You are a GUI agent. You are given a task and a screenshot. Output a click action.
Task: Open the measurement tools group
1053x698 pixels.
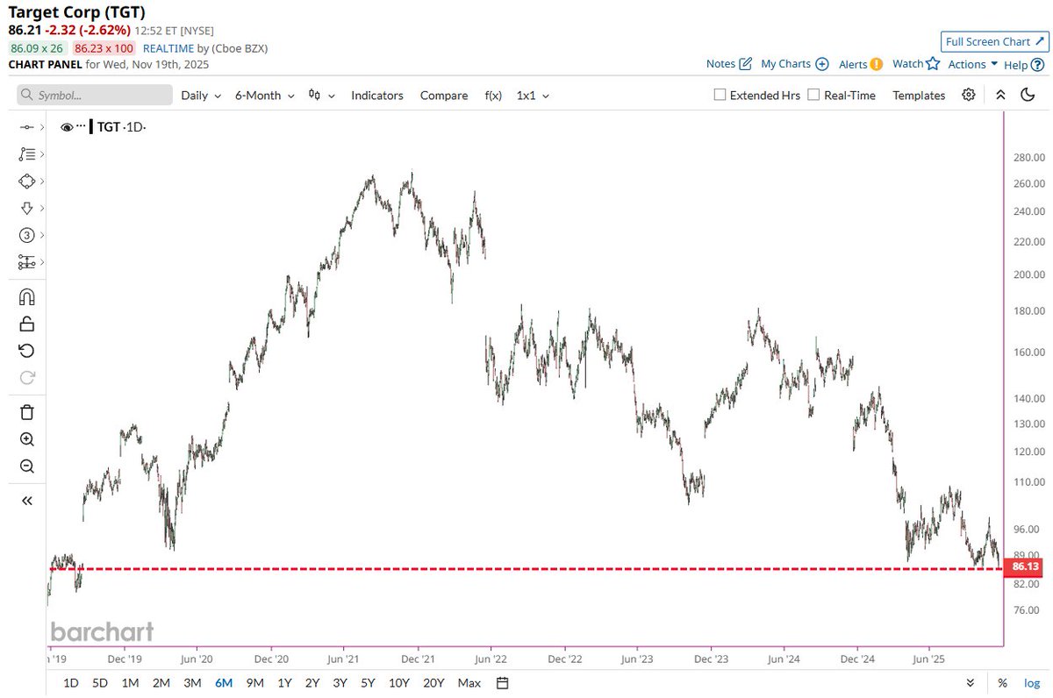(26, 262)
